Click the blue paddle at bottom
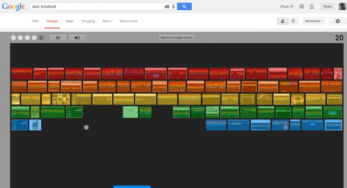The height and width of the screenshot is (188, 347). 132,187
